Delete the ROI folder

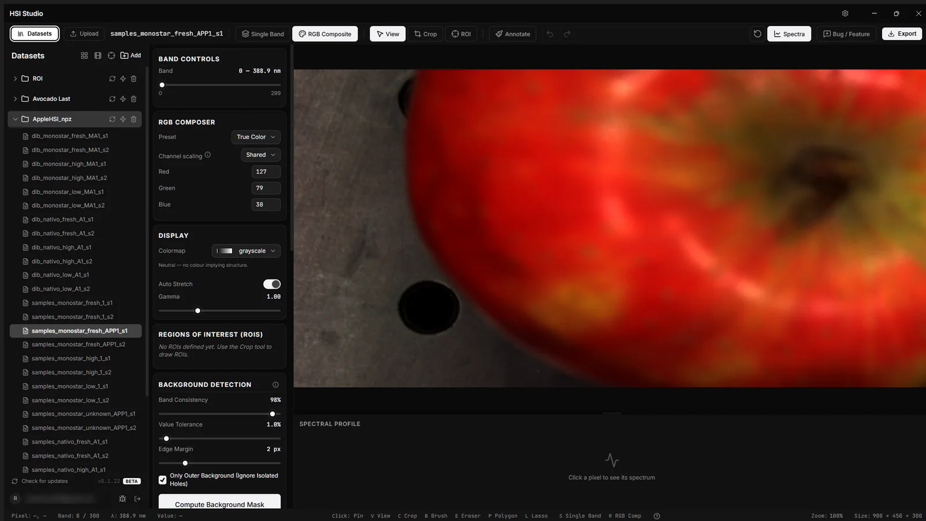tap(134, 79)
